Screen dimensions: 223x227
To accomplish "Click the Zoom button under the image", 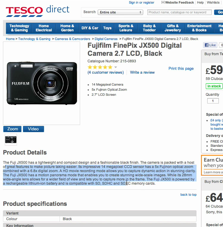I will [13, 129].
